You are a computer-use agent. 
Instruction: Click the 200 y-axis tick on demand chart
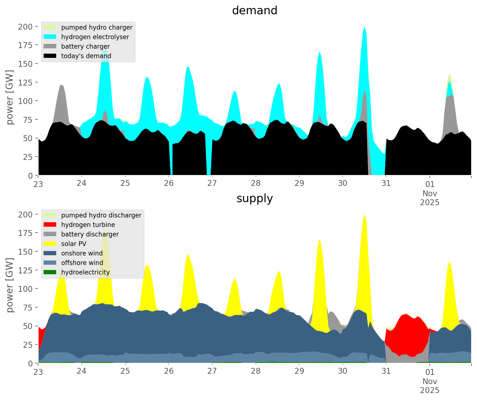pyautogui.click(x=25, y=27)
